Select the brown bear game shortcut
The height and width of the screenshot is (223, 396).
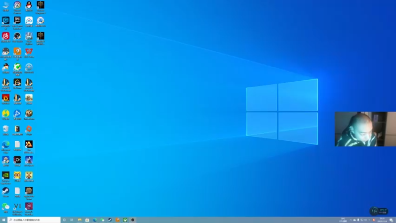tap(29, 113)
